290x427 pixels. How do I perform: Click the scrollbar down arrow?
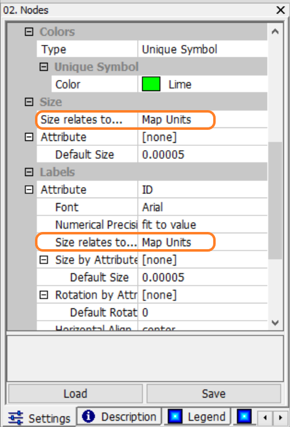tap(275, 322)
